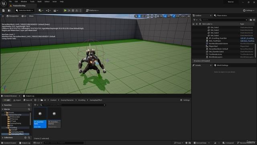Change the Perspective view mode
257x145 pixels.
click(12, 16)
